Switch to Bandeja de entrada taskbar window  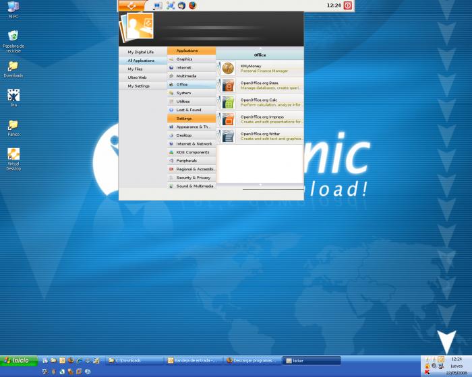(x=194, y=360)
